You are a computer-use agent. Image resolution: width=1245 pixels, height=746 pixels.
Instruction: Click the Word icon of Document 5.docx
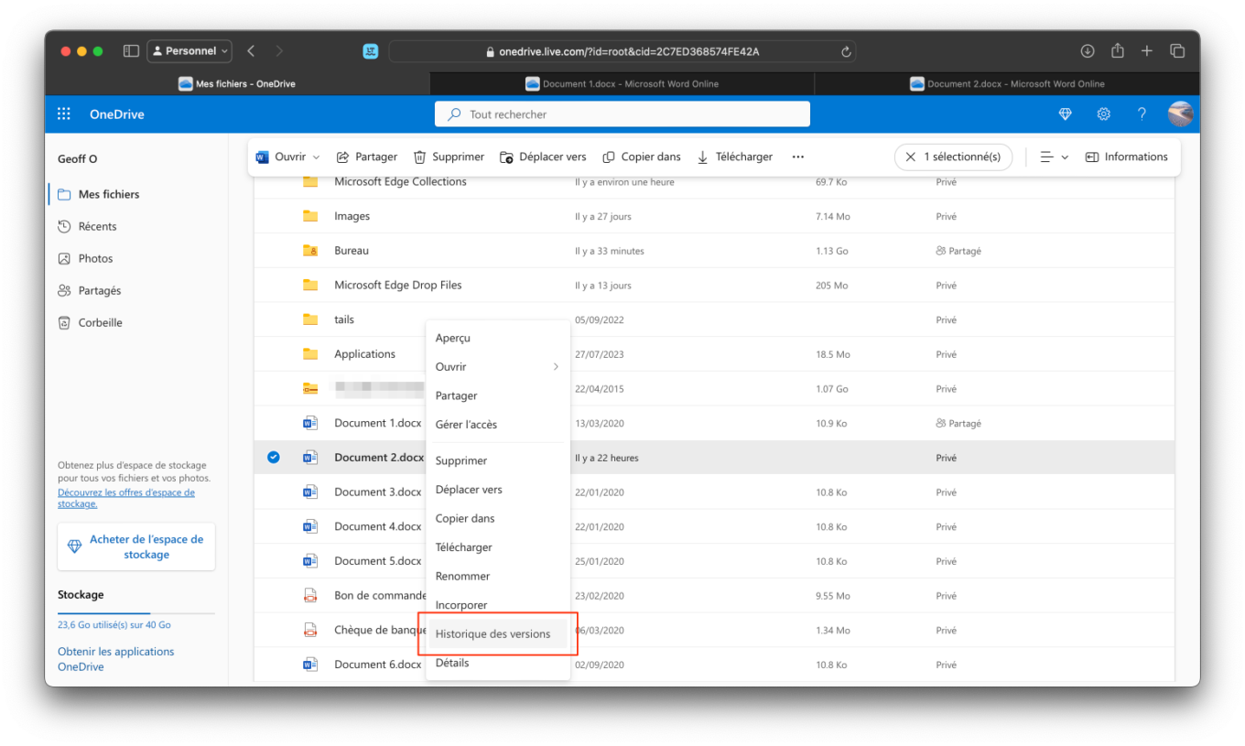click(x=310, y=561)
